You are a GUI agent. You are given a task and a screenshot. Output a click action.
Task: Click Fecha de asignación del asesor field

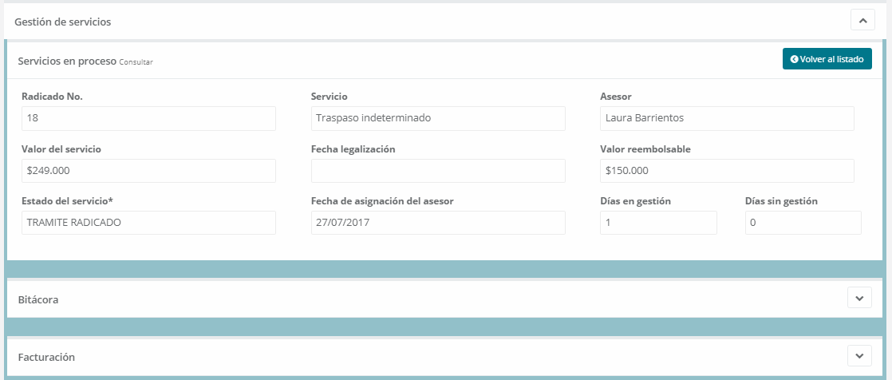pos(437,223)
